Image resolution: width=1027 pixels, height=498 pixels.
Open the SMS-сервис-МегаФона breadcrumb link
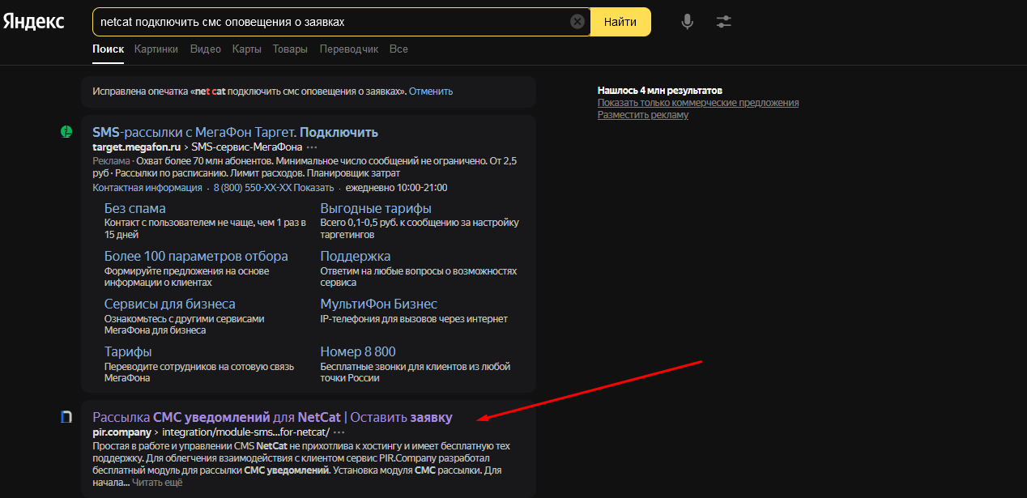pyautogui.click(x=247, y=147)
